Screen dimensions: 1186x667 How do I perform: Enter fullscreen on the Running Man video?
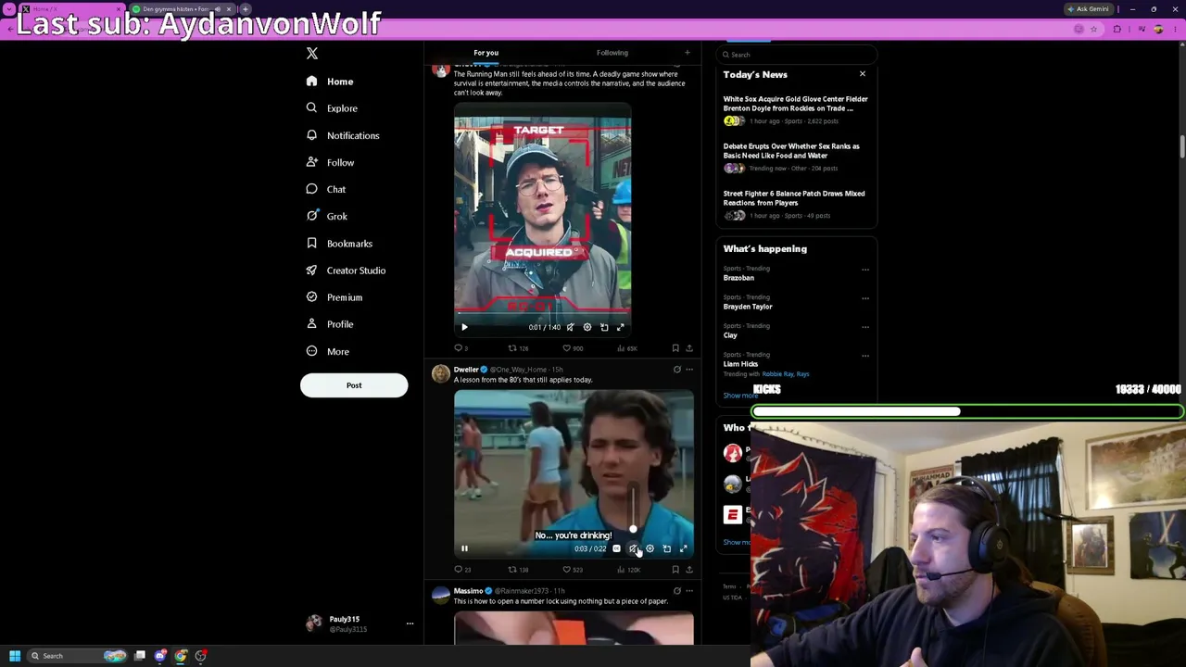click(x=621, y=327)
